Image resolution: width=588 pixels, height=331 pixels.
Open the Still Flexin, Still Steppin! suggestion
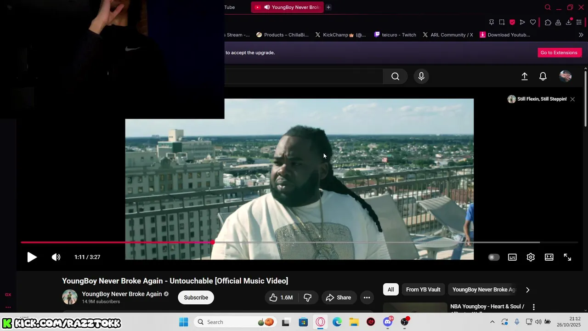[537, 99]
